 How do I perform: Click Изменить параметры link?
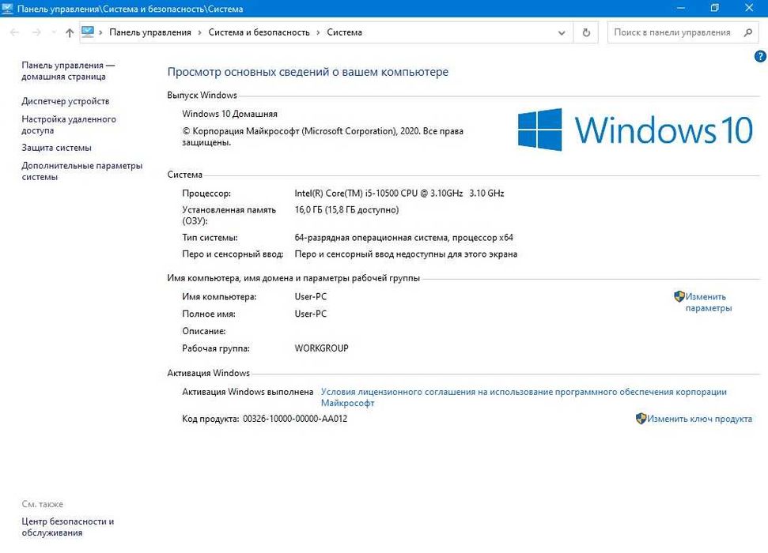pyautogui.click(x=708, y=303)
